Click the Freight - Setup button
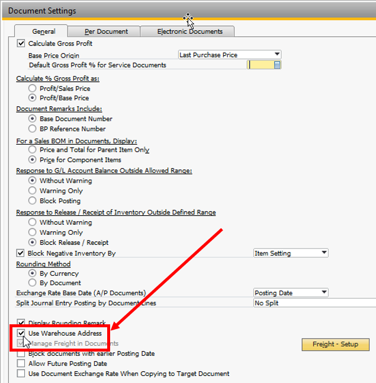This screenshot has width=376, height=383. point(336,344)
